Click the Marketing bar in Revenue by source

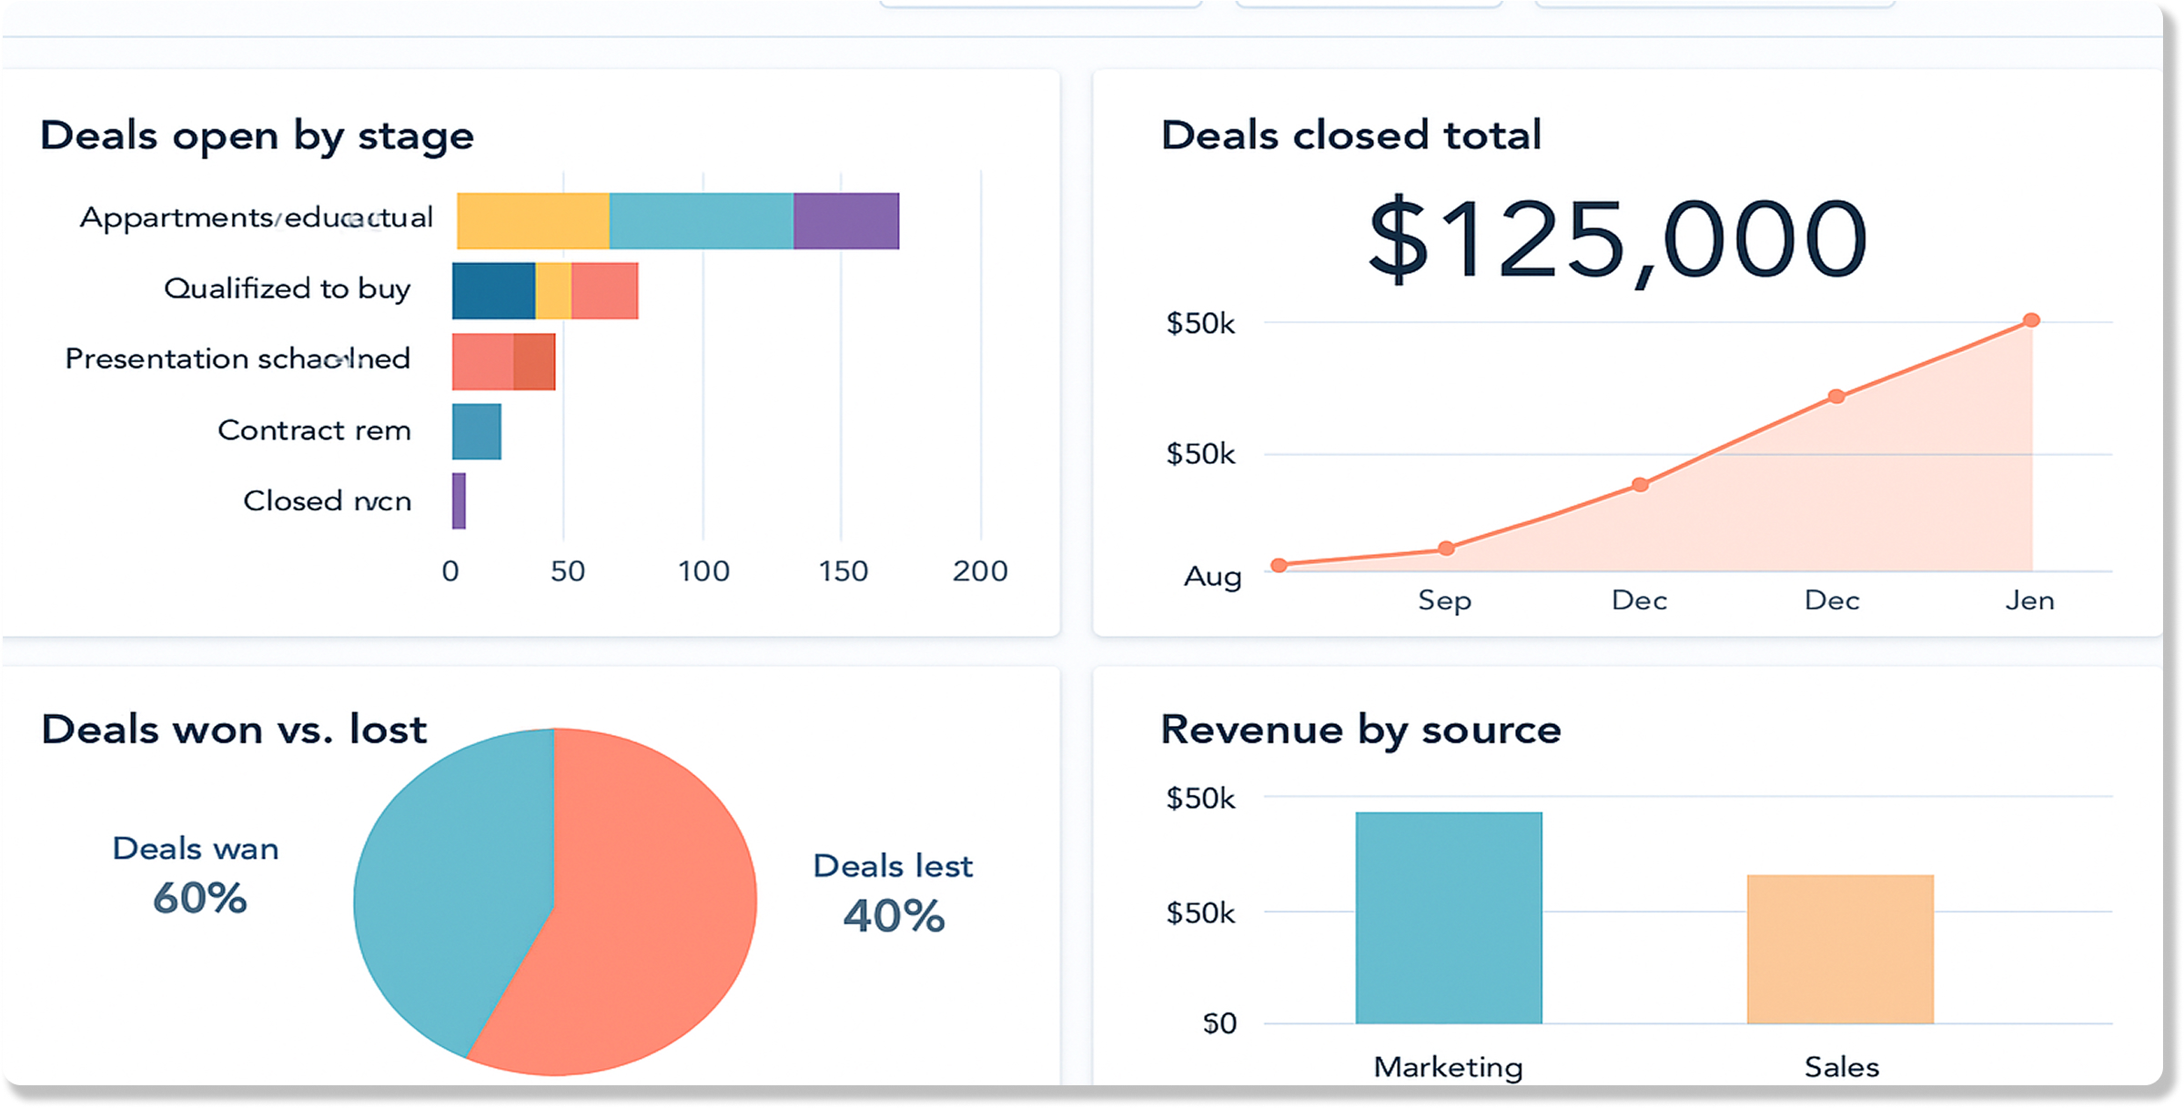[1447, 914]
